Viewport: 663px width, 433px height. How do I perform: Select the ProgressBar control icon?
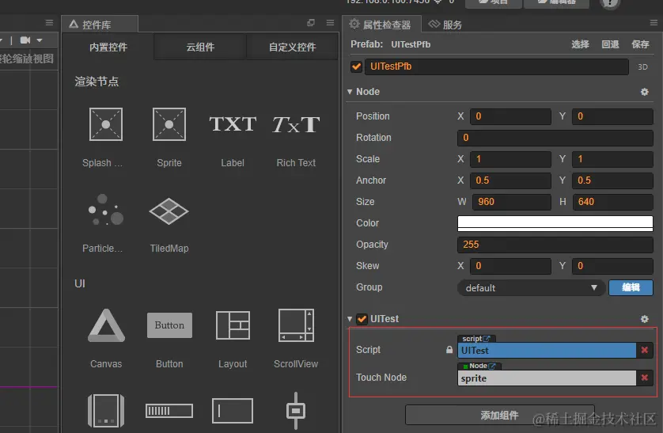(169, 411)
